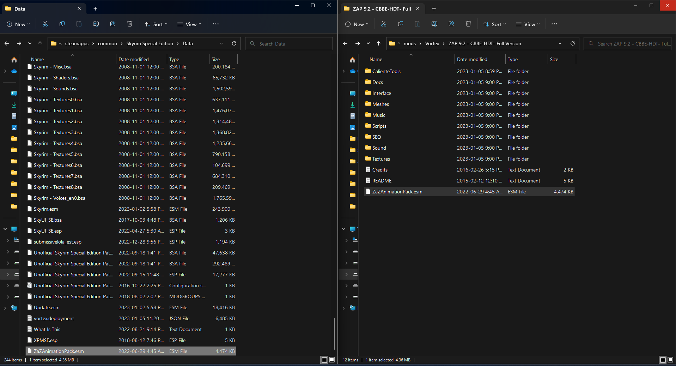Expand address bar history in ZAP 9.2 window
The height and width of the screenshot is (366, 676).
[560, 43]
